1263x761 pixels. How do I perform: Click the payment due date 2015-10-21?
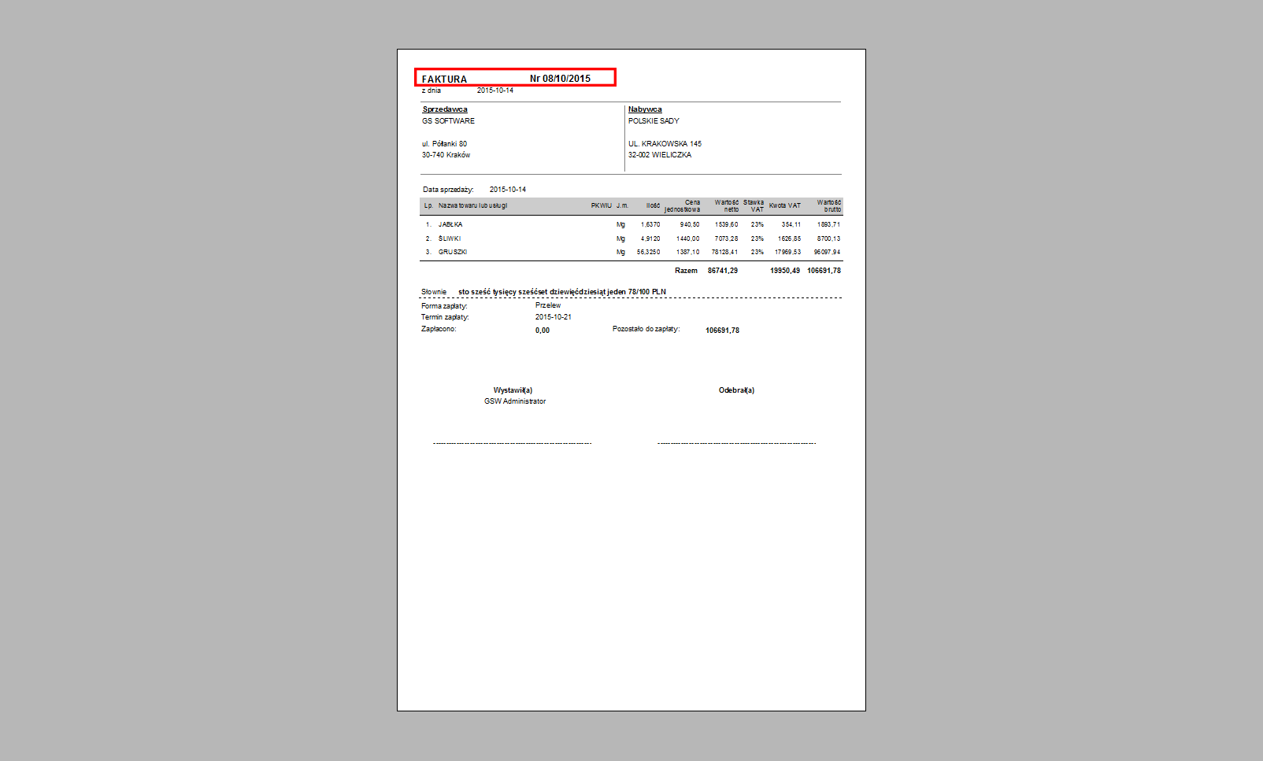click(x=554, y=317)
